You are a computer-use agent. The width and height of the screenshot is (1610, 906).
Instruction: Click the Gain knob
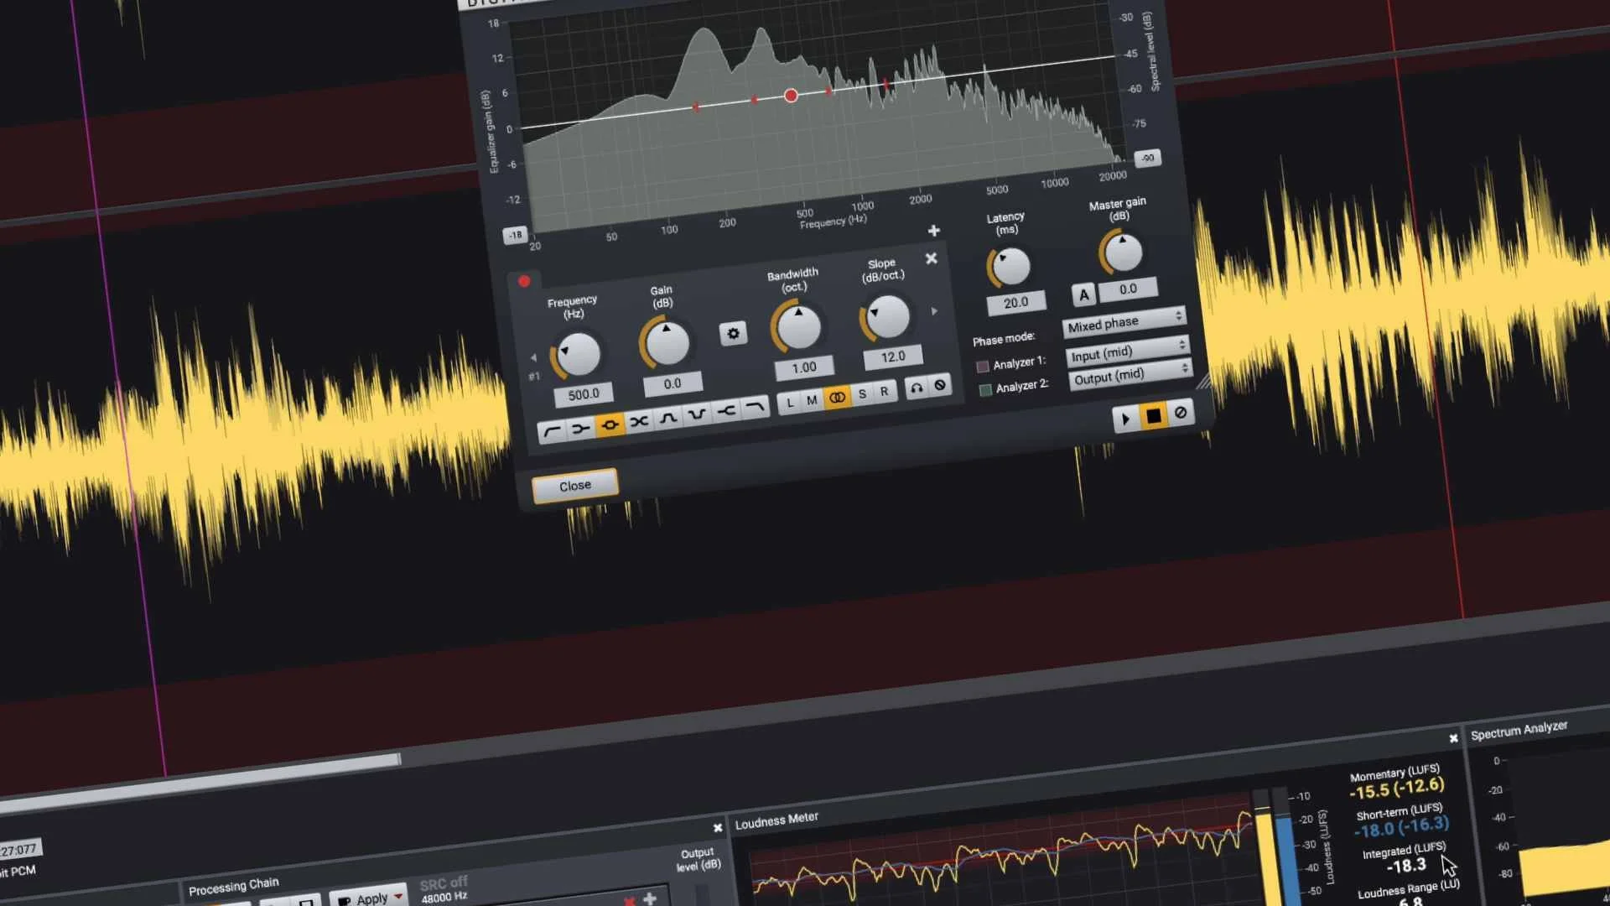[667, 342]
